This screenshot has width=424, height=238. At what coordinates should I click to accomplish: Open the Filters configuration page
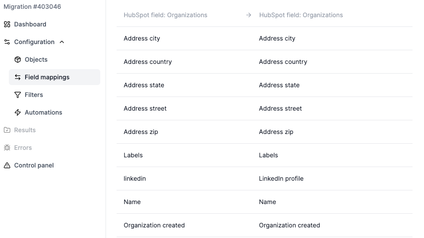(x=34, y=95)
